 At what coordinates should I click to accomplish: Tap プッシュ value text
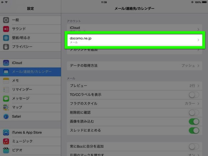pos(188,66)
